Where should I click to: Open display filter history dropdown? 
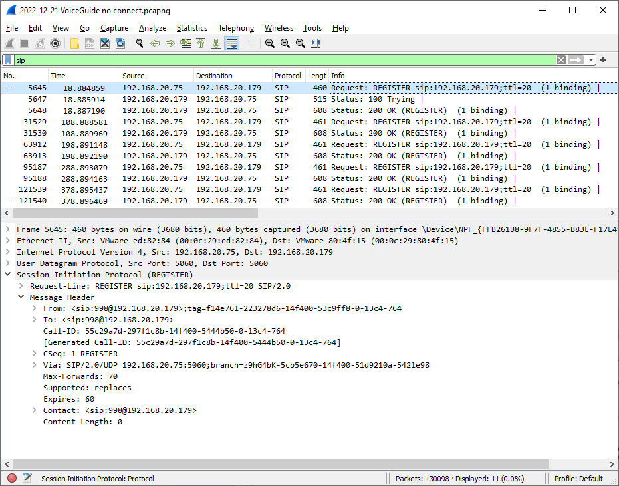590,60
